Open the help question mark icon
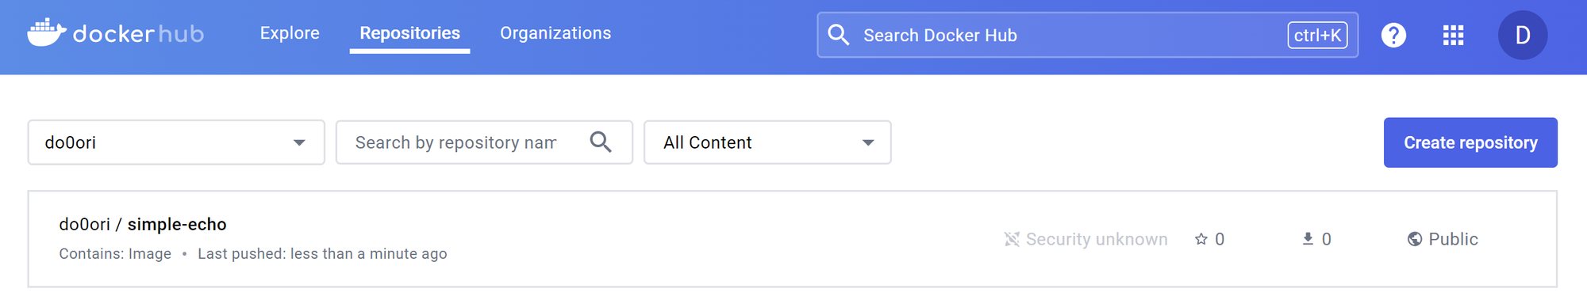 (1393, 35)
